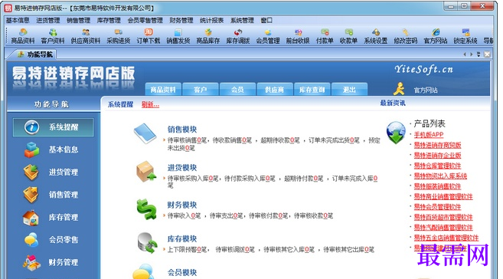Image resolution: width=503 pixels, height=279 pixels.
Task: Open 官方网站 toolbar icon
Action: 436,36
